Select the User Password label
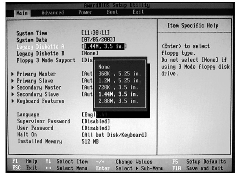Image resolution: width=241 pixels, height=180 pixels. pos(35,128)
